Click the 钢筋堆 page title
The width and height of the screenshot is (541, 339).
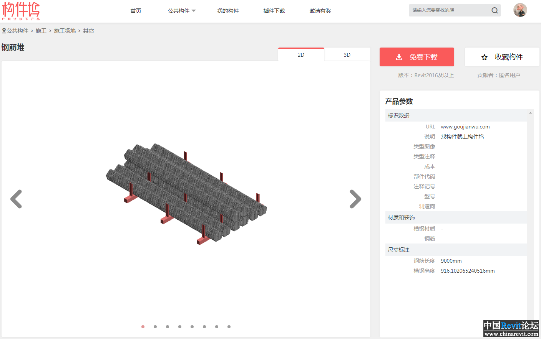13,47
